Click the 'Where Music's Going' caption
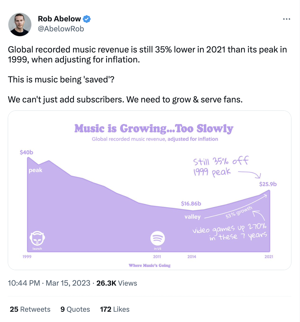Screen dimensions: 300x322 pyautogui.click(x=150, y=265)
